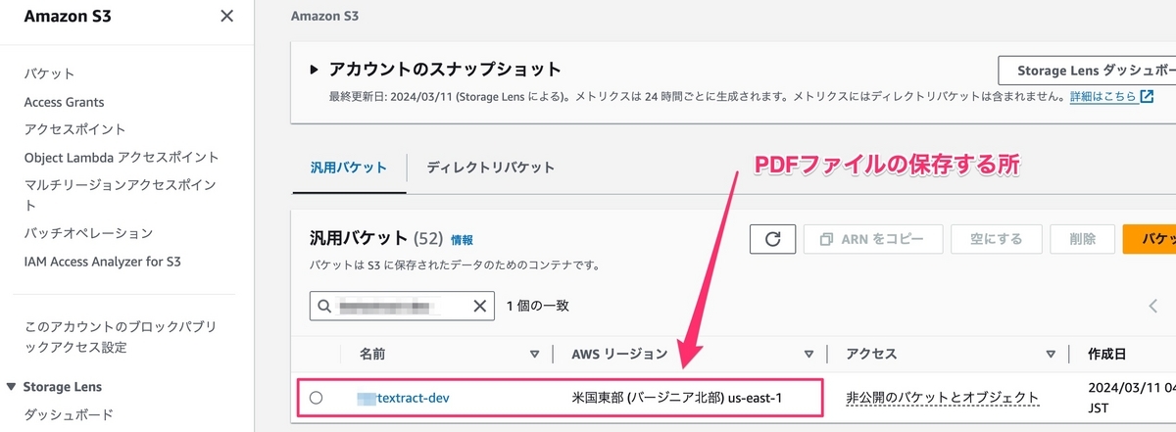Click the 空にする button
The image size is (1176, 432).
(997, 239)
